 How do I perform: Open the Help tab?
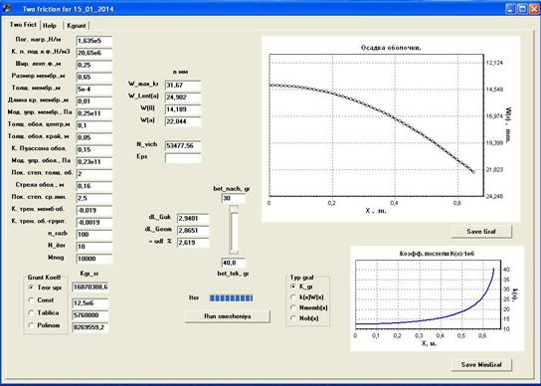click(x=50, y=26)
